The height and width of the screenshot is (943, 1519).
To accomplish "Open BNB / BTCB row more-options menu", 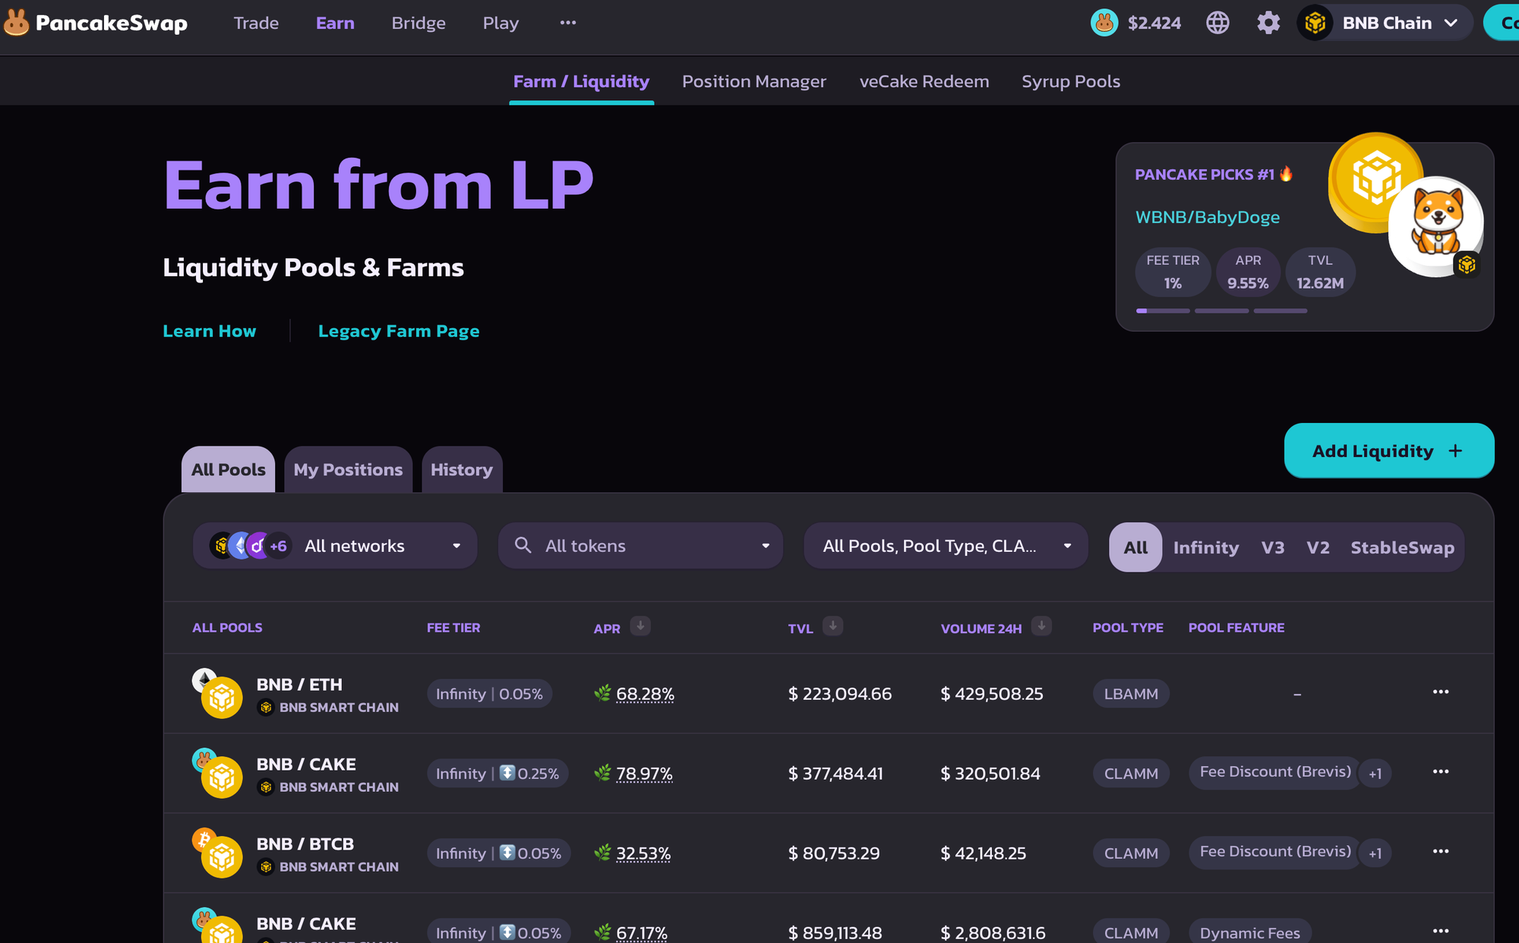I will (1441, 851).
